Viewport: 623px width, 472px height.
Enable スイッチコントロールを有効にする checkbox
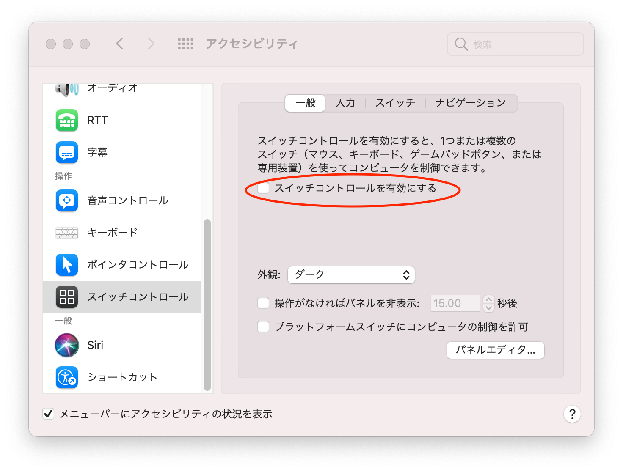coord(263,189)
